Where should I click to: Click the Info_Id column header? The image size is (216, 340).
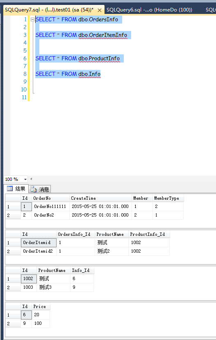click(x=82, y=270)
